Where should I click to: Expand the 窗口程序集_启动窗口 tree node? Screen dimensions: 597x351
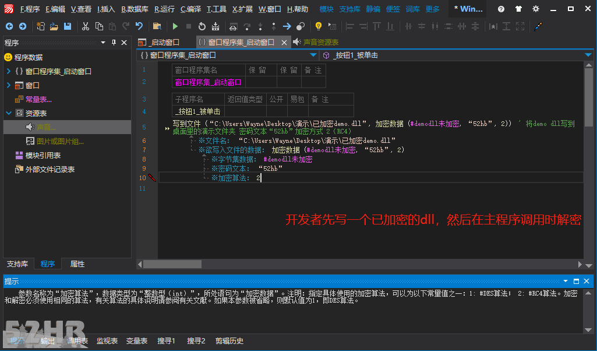[x=9, y=71]
